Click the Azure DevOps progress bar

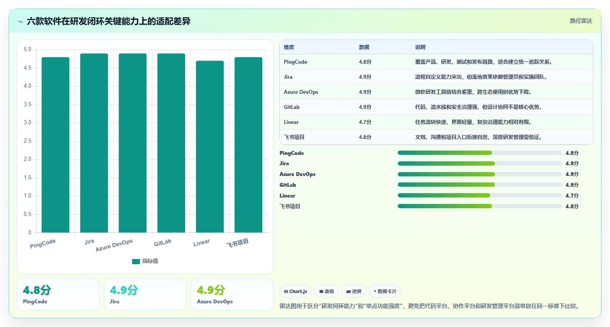480,174
